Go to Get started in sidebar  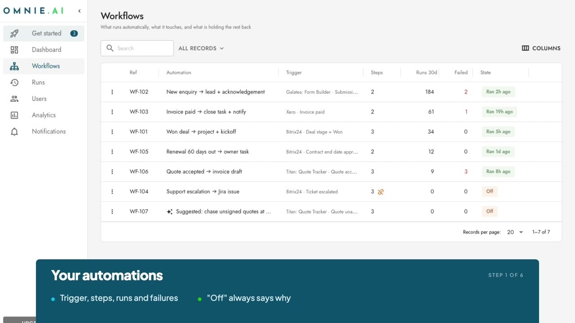(44, 33)
